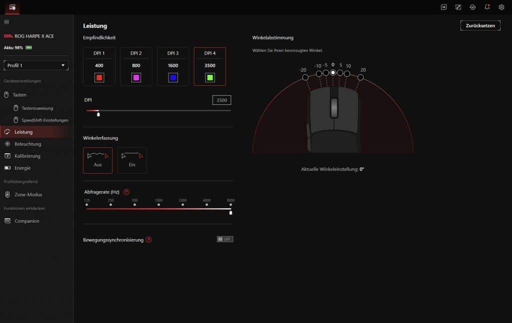This screenshot has width=512, height=323.
Task: Click the DPI slider handle
Action: pyautogui.click(x=98, y=114)
